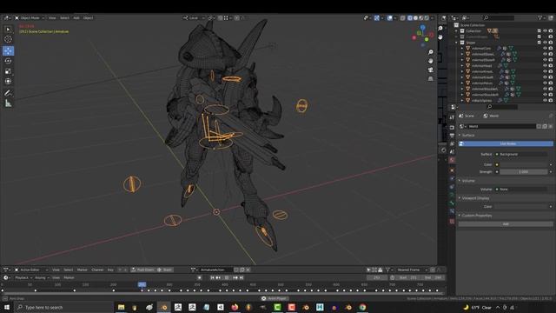556x313 pixels.
Task: Select the Annotate tool
Action: 8,93
